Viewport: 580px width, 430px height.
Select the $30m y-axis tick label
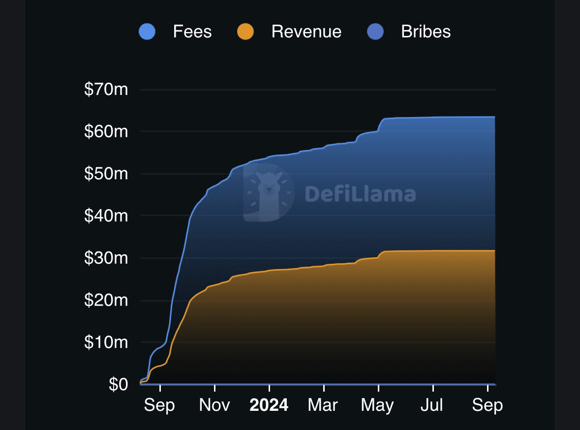(x=106, y=258)
